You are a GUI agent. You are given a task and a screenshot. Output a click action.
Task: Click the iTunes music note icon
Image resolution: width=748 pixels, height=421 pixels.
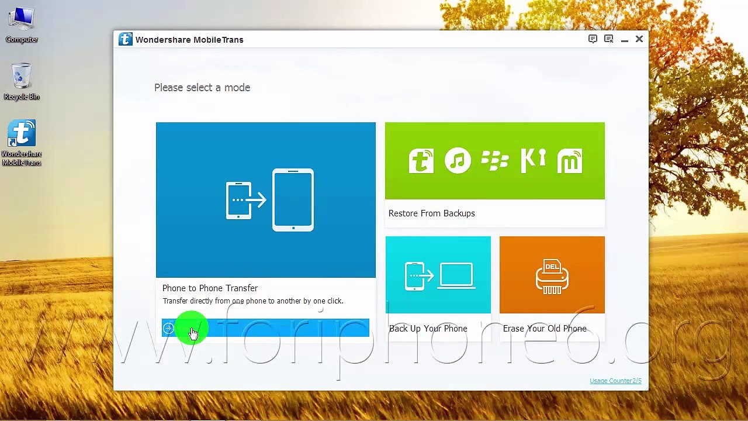(x=458, y=161)
